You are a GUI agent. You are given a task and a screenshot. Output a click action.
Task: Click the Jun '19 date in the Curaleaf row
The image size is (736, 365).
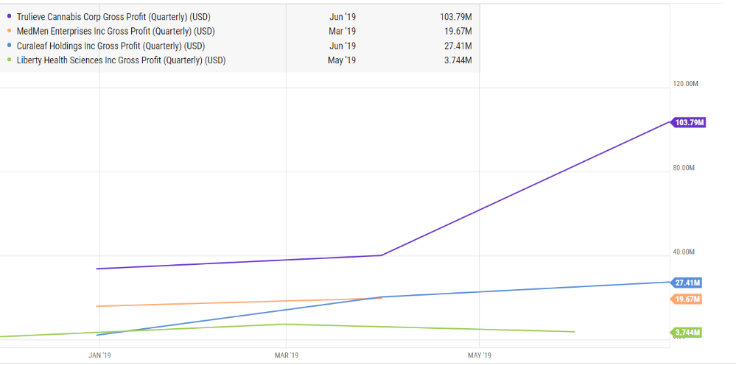tap(343, 46)
